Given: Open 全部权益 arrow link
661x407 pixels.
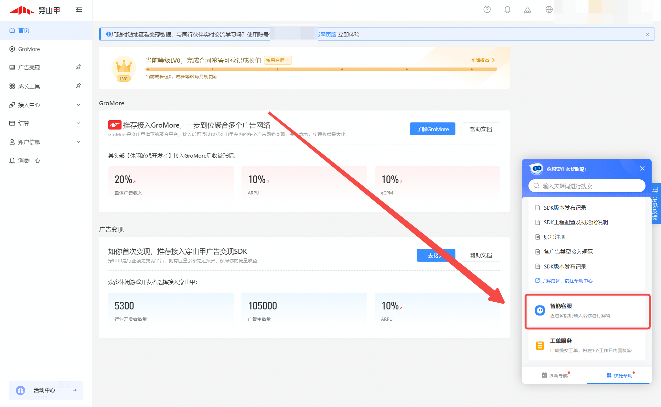Looking at the screenshot, I should point(483,60).
